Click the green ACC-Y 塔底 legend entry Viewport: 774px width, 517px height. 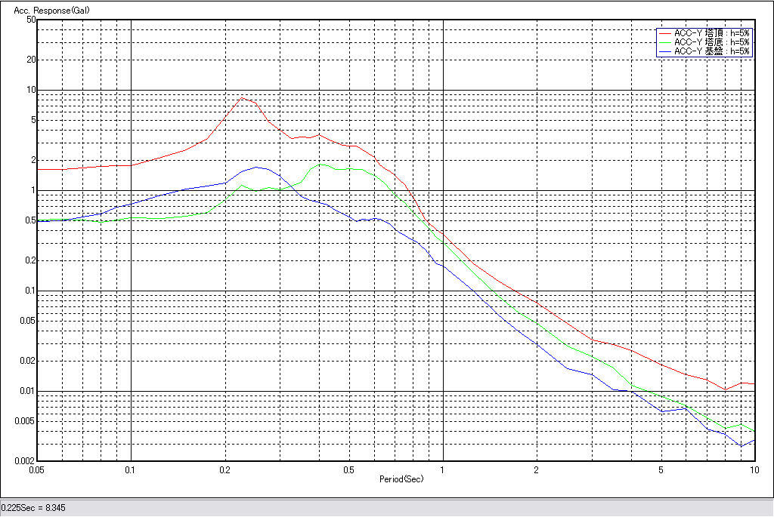(711, 42)
